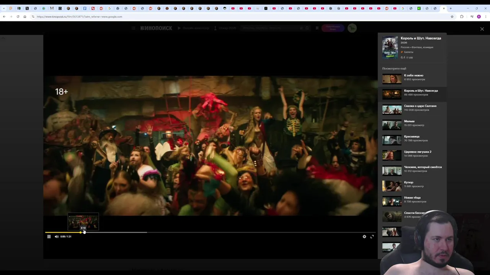Open the Chrome profile avatar
This screenshot has width=490, height=275.
pyautogui.click(x=479, y=16)
